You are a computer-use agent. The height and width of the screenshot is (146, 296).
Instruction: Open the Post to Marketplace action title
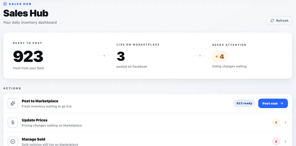[40, 101]
